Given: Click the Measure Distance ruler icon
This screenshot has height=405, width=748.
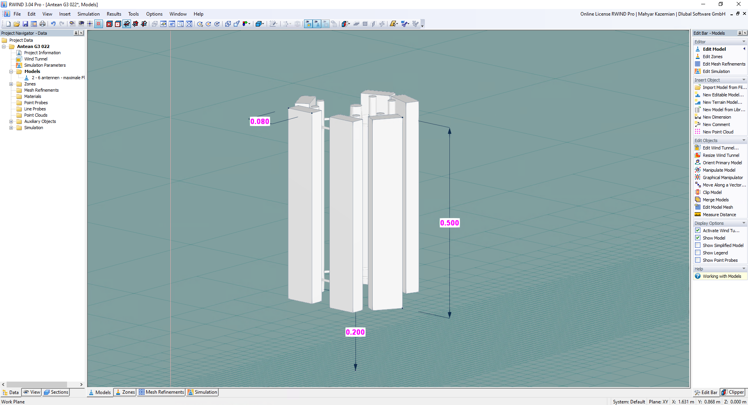Looking at the screenshot, I should click(x=698, y=215).
